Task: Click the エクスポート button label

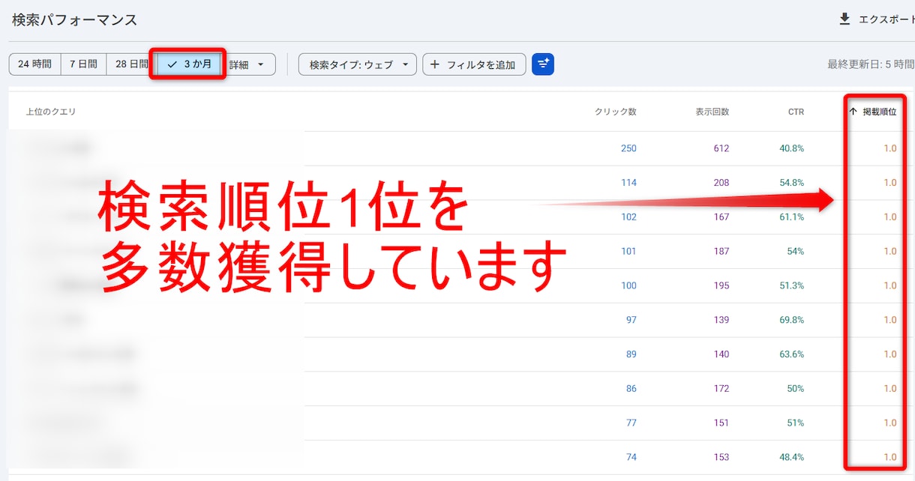Action: (886, 19)
